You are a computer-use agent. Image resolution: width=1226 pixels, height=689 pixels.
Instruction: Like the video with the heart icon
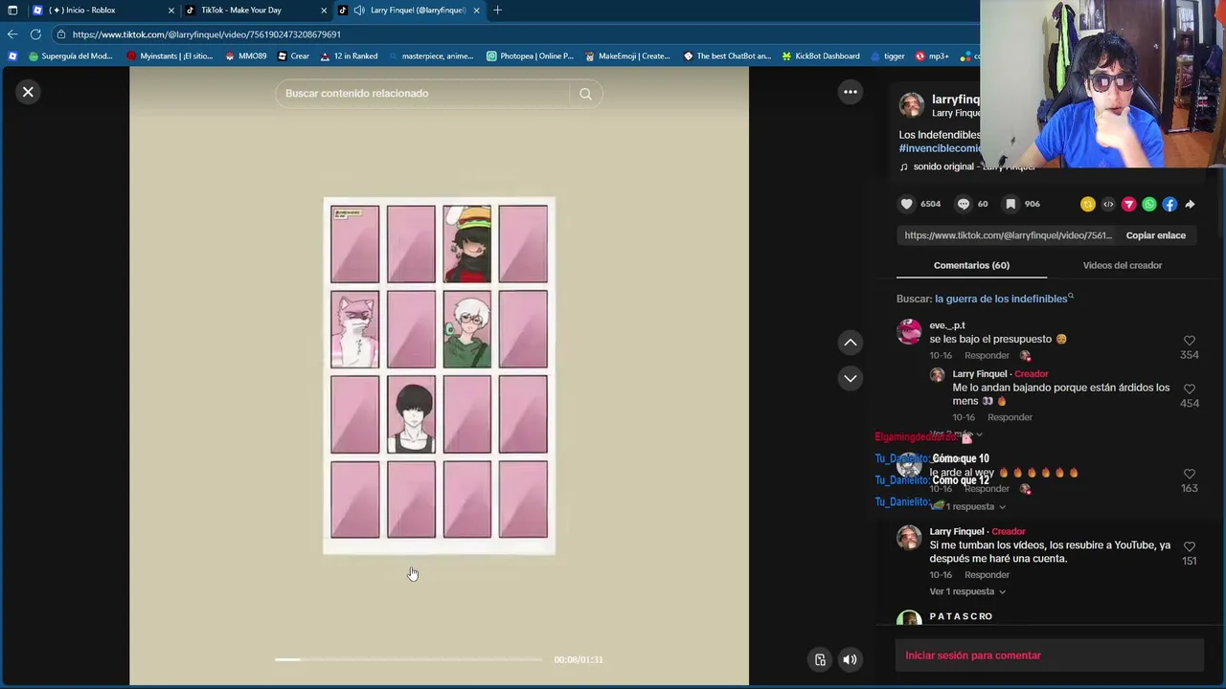pos(906,204)
